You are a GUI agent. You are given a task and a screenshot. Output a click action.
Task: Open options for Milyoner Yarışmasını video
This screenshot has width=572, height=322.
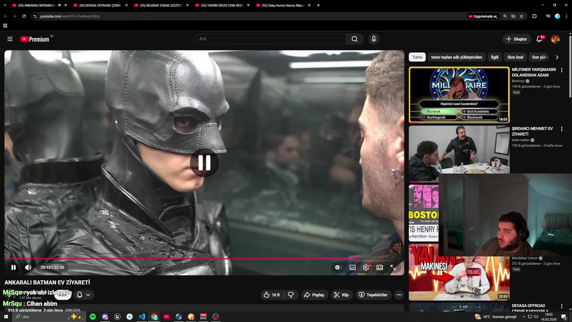[562, 70]
